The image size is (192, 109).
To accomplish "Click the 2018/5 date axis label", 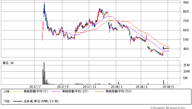I will tap(168, 87).
